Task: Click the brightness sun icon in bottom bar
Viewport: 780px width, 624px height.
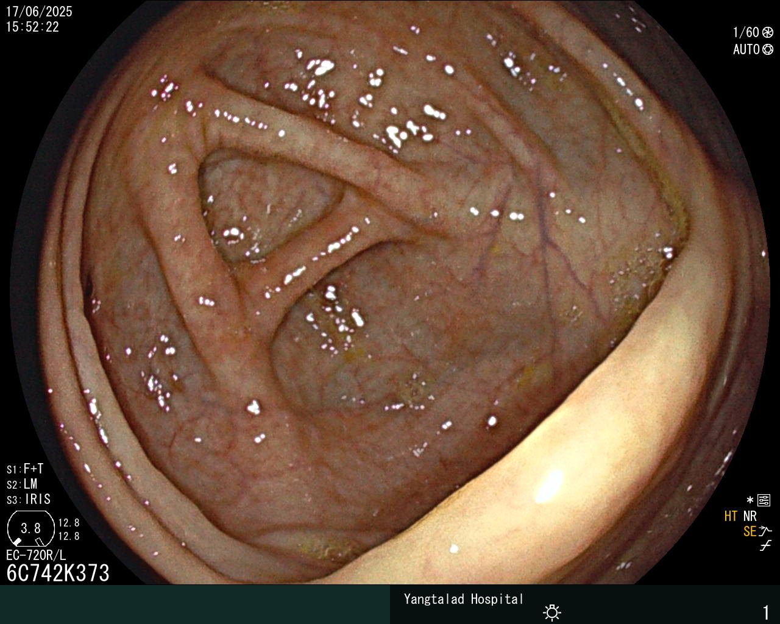Action: pos(552,612)
